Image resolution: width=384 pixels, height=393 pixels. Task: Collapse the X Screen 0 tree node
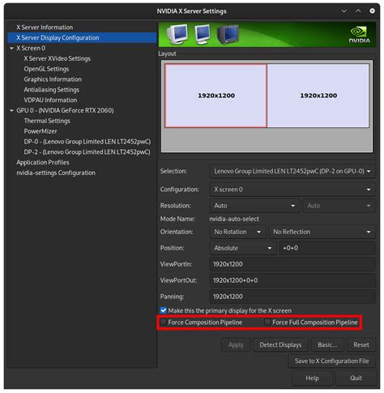[11, 49]
